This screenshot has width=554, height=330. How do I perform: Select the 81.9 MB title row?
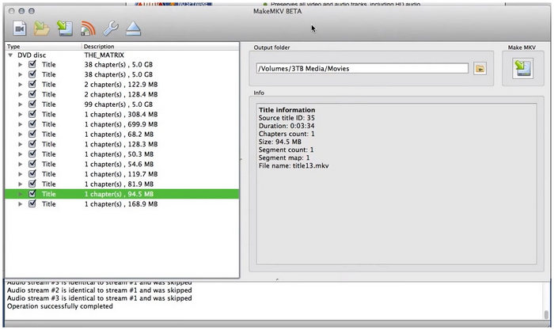pyautogui.click(x=119, y=184)
